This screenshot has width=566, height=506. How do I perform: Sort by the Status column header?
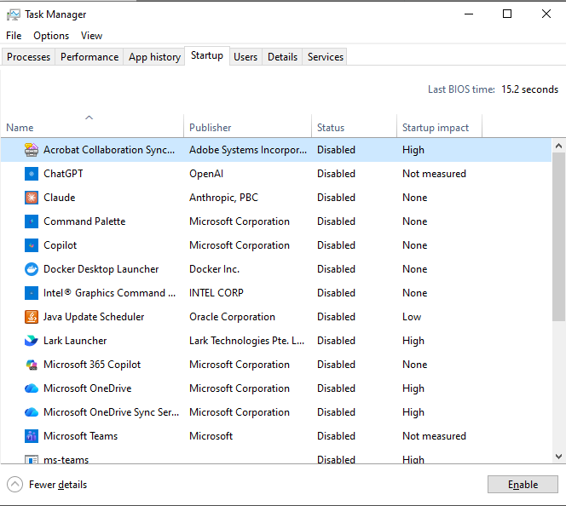click(354, 126)
